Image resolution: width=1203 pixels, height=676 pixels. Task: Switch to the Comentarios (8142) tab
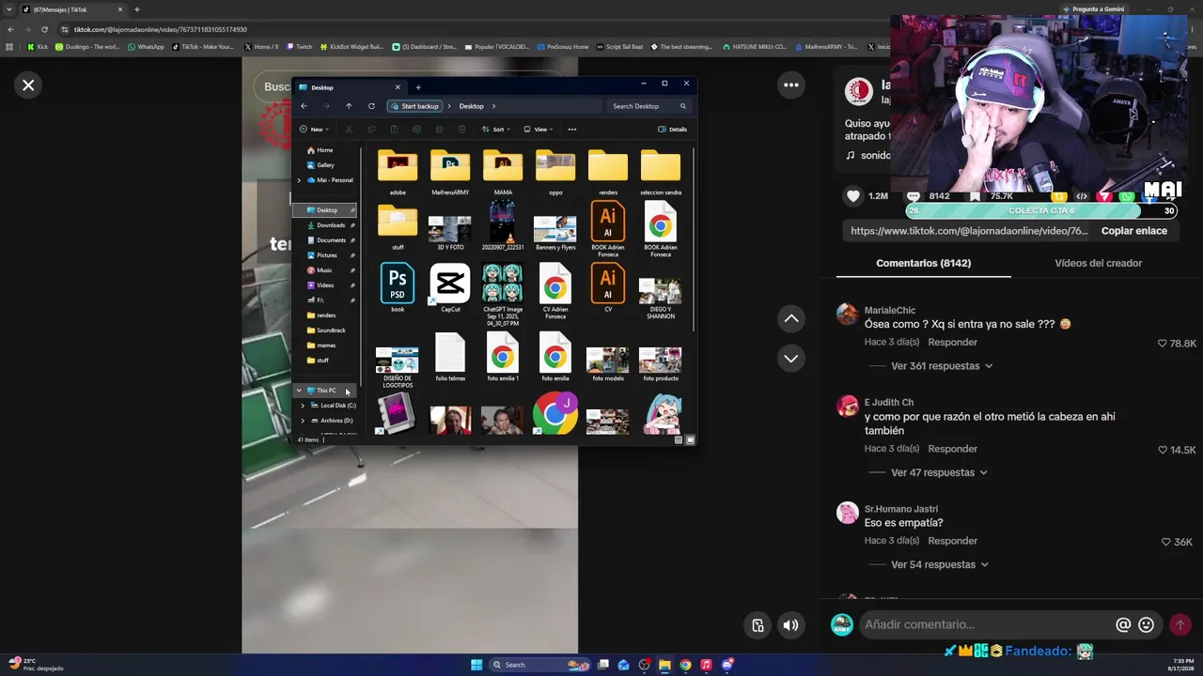[923, 263]
